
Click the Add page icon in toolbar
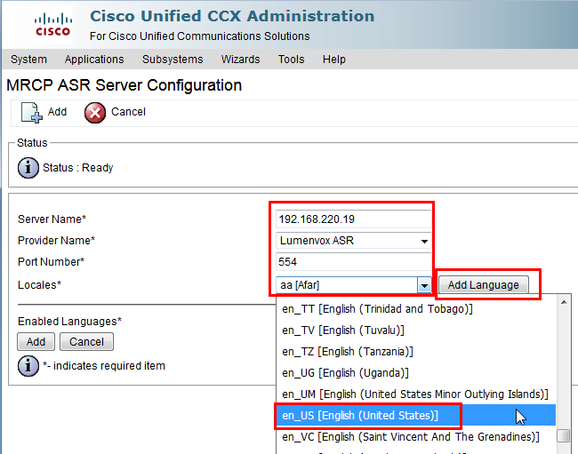click(x=31, y=112)
